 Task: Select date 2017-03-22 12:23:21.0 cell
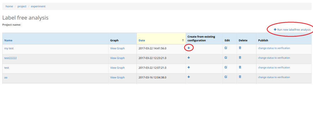[x=161, y=59]
